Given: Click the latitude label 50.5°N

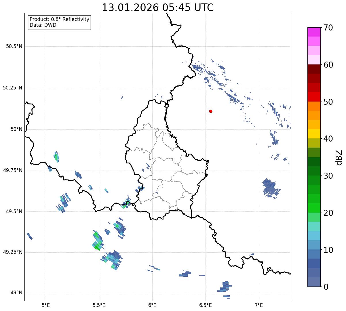Looking at the screenshot, I should 14,46.
